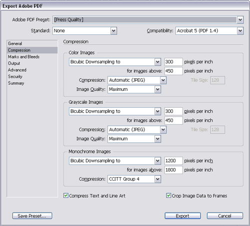The image size is (250, 226).
Task: Select the Compression category
Action: pos(32,50)
